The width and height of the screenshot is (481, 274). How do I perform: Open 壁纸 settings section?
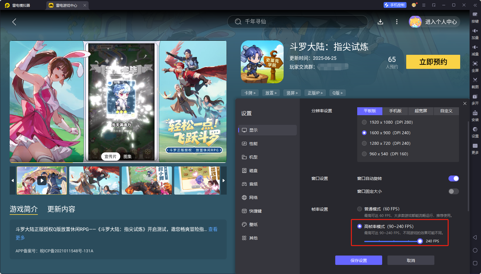pyautogui.click(x=267, y=224)
